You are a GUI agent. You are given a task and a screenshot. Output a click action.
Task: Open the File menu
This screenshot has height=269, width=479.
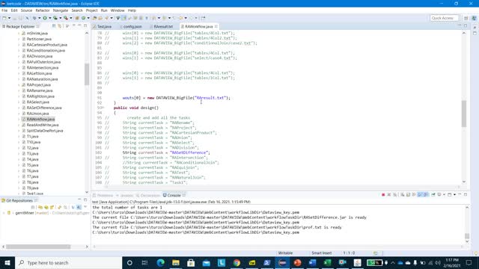4,10
